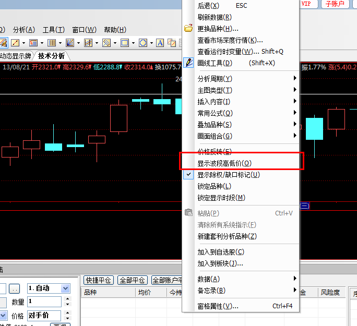Screen dimensions: 357x326
Task: Choose 加入到板块(J)... entry
Action: click(241, 263)
